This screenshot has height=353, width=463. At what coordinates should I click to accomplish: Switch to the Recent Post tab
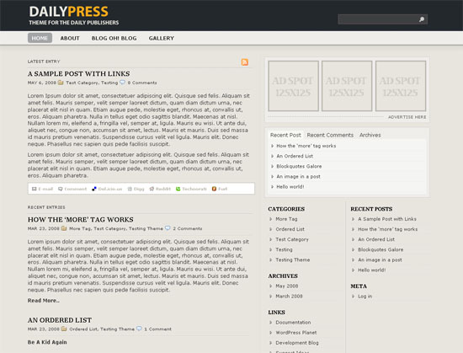[285, 135]
